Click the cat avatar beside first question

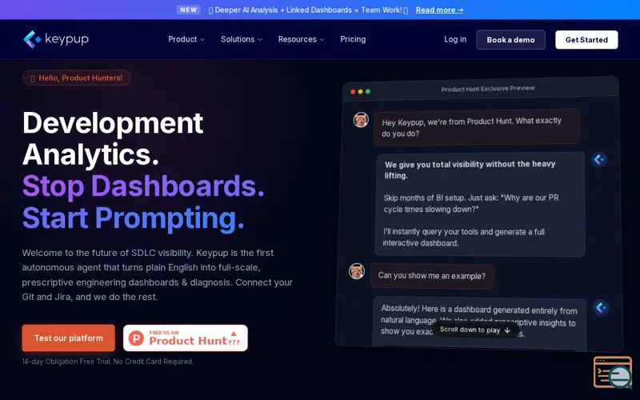click(361, 120)
